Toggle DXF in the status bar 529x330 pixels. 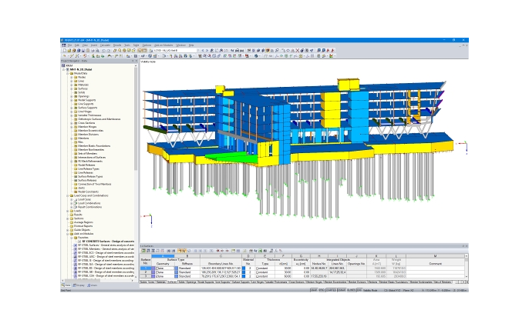(x=359, y=290)
